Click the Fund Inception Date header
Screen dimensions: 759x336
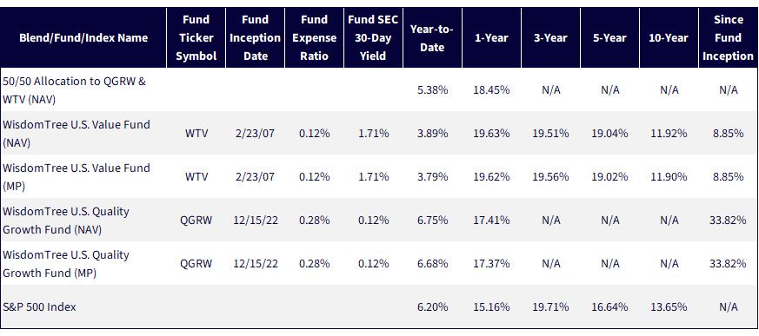[255, 37]
